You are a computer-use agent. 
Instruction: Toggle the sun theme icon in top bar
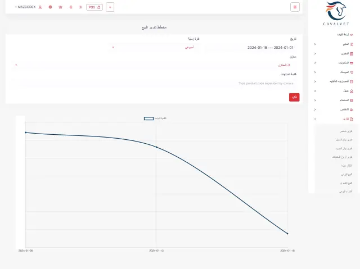coord(80,7)
